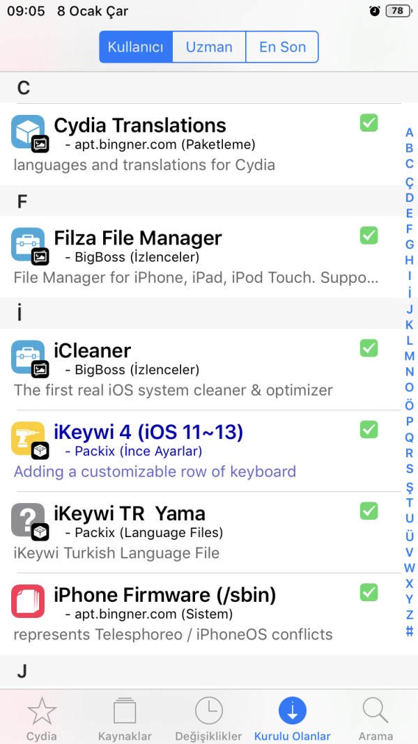This screenshot has width=418, height=744.
Task: Switch to the Uzman segment
Action: pyautogui.click(x=209, y=47)
